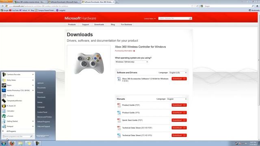
Task: Launch Adobe Photoshop CS5.1 from Start menu
Action: [x=18, y=90]
